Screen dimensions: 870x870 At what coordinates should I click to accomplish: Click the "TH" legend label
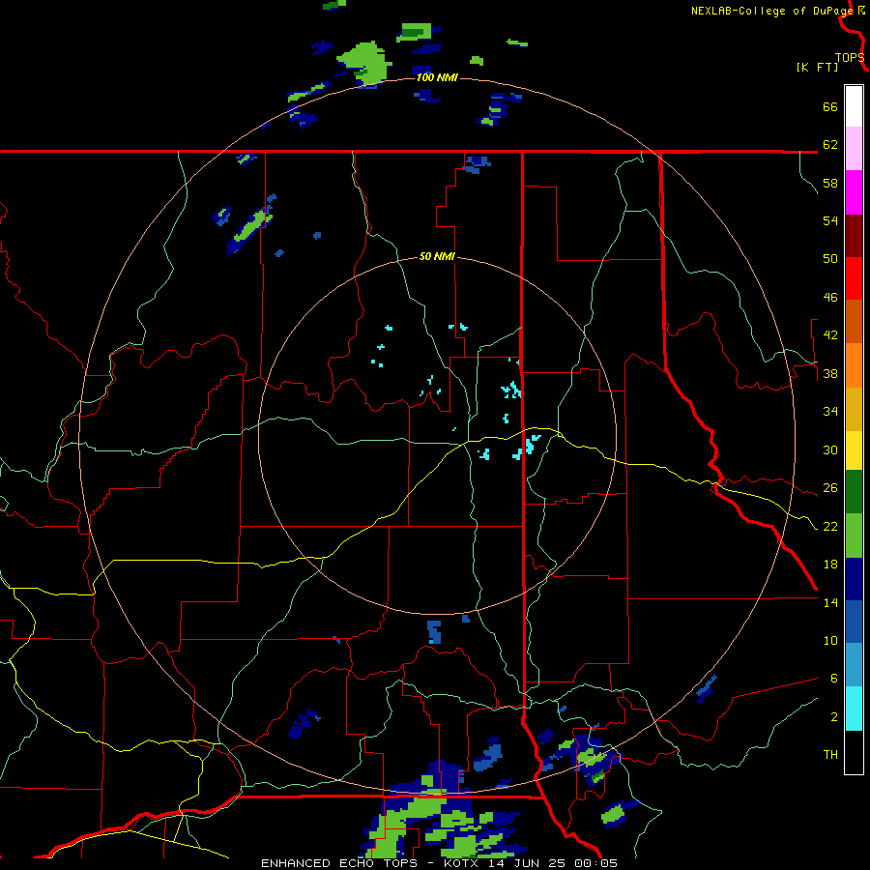click(x=830, y=755)
